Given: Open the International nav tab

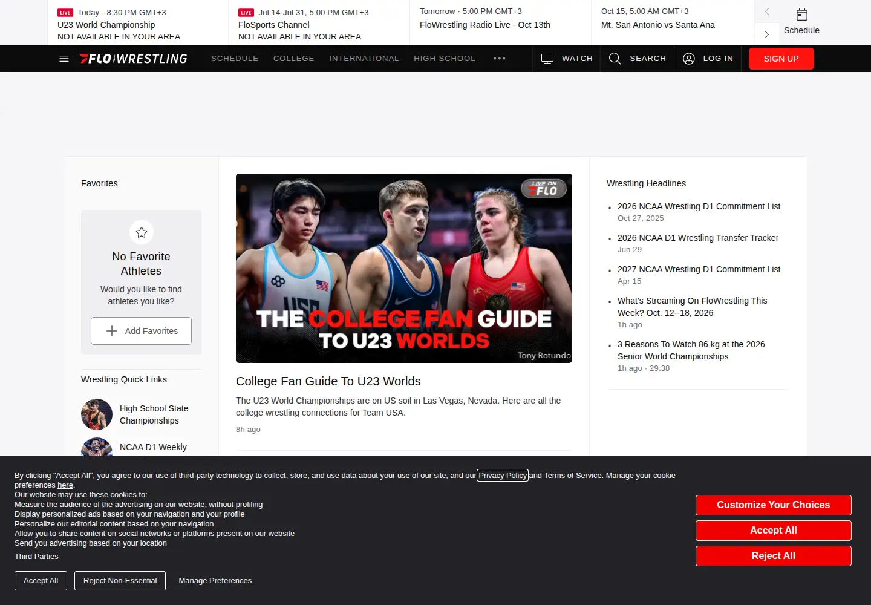Looking at the screenshot, I should point(364,59).
